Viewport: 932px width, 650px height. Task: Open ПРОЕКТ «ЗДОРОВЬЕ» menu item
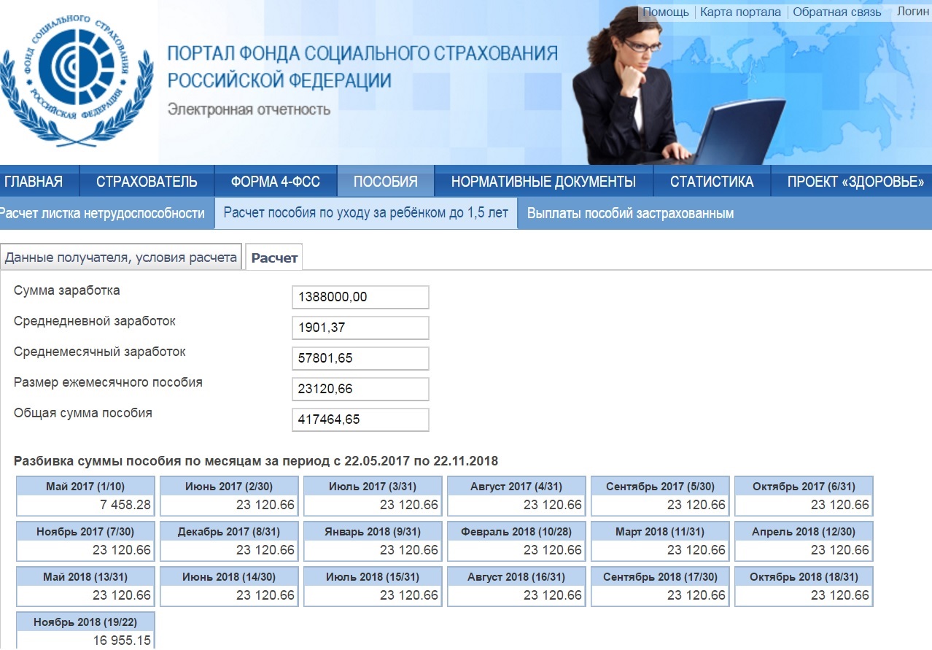(x=855, y=182)
